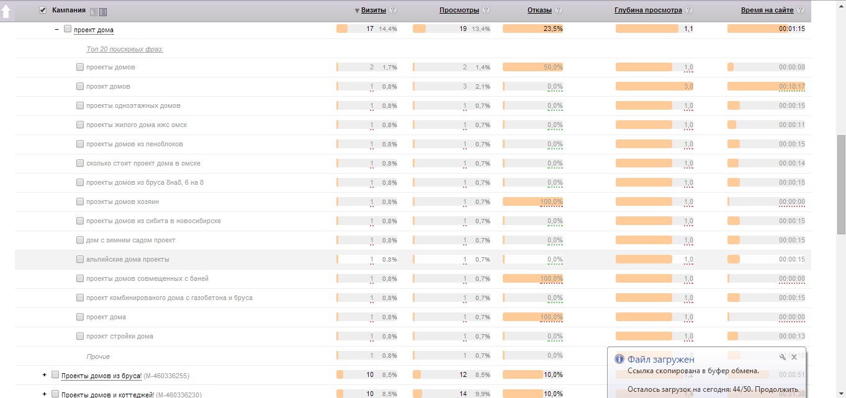Open the проект дома campaign link
Viewport: 846px width, 398px height.
94,30
